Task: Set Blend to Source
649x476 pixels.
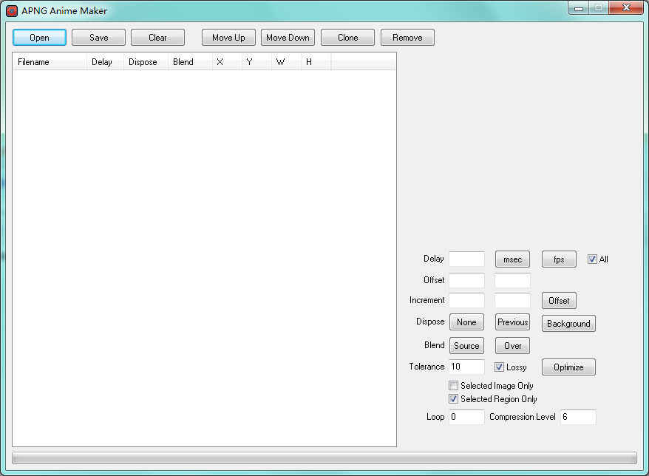Action: pyautogui.click(x=466, y=346)
